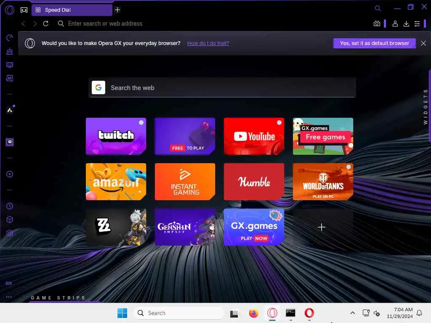Click 'Yes, set it as default browser'
This screenshot has height=323, width=431.
374,43
